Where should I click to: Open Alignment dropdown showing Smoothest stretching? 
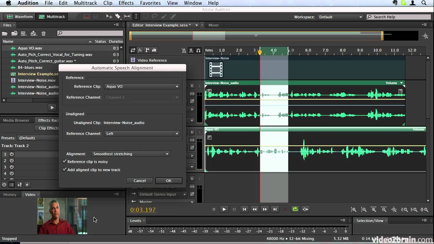coord(130,154)
